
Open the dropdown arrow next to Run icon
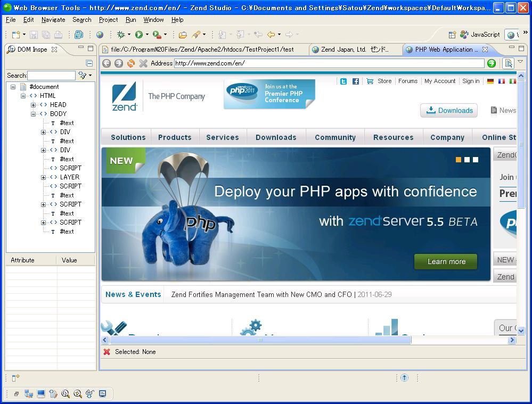[148, 35]
